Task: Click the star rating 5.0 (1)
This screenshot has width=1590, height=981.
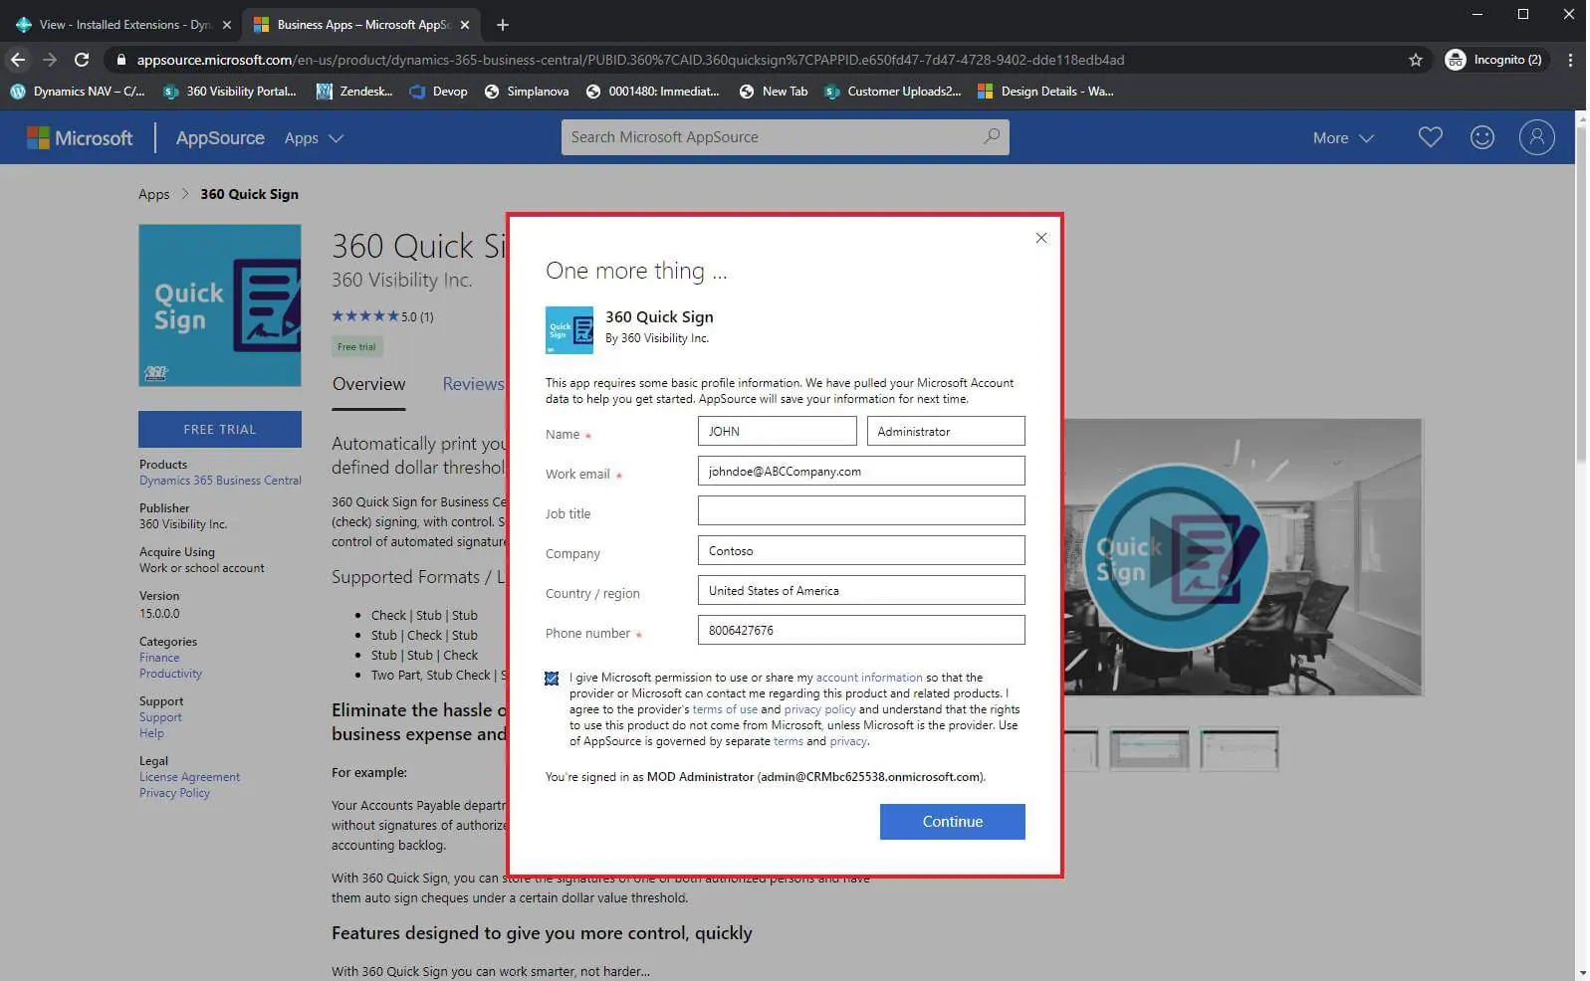Action: pyautogui.click(x=382, y=316)
